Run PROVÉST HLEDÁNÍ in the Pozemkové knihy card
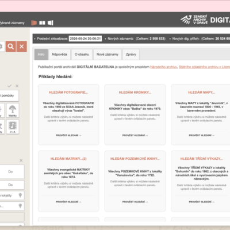The height and width of the screenshot is (230, 230). click(x=135, y=202)
